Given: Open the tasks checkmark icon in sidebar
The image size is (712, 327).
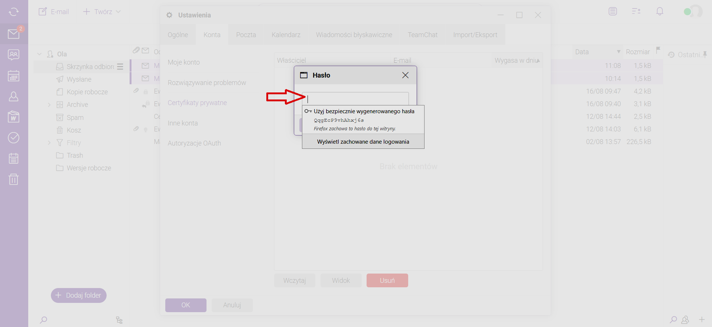Looking at the screenshot, I should tap(13, 138).
